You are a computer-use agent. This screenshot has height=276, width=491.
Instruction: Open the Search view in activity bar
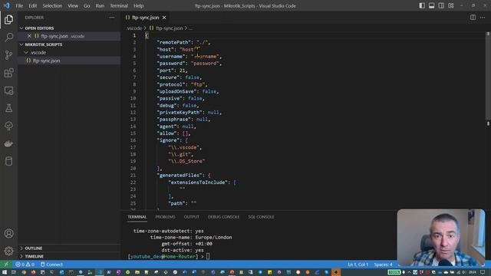pyautogui.click(x=8, y=38)
